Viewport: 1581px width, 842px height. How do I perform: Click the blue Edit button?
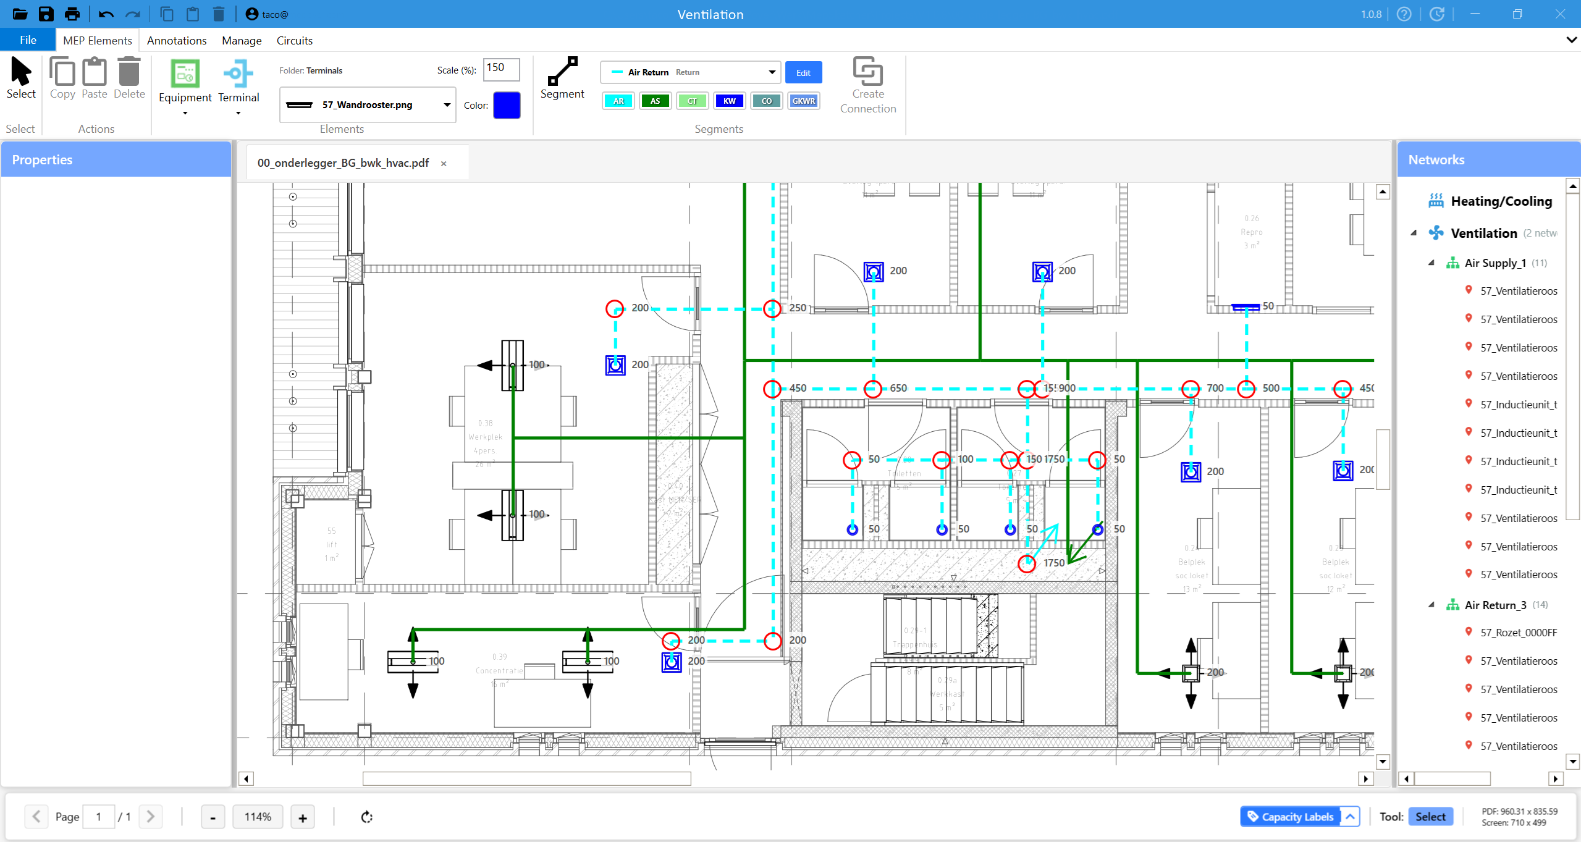pos(803,72)
